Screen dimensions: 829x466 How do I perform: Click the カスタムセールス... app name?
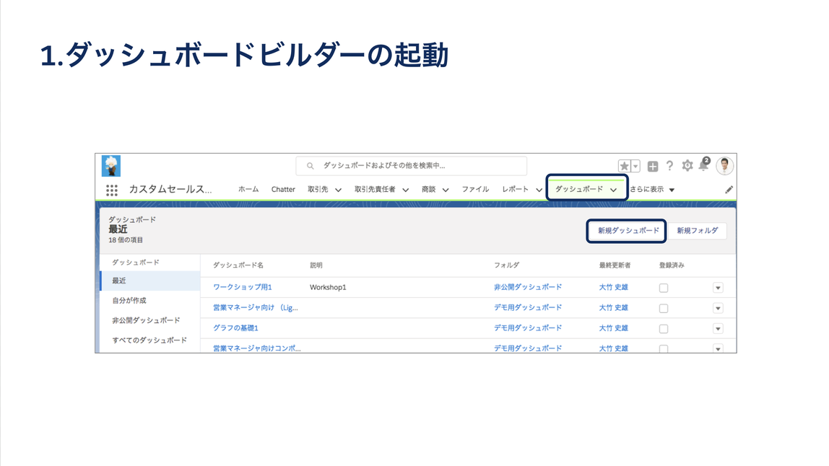click(x=170, y=189)
